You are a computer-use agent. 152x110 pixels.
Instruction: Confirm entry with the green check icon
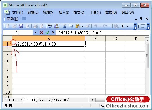point(47,33)
